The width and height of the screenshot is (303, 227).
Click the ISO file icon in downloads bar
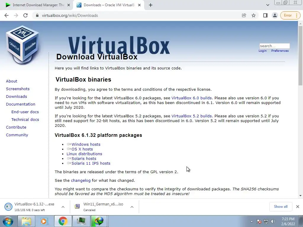pyautogui.click(x=77, y=207)
